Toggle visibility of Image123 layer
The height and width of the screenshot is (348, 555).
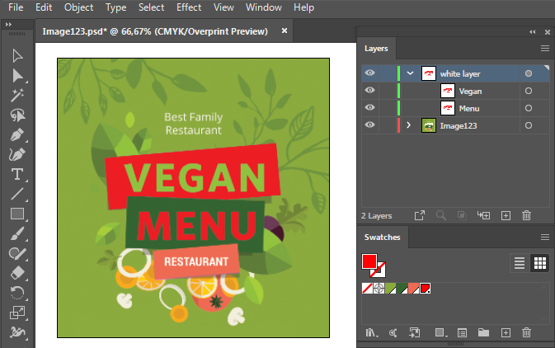coord(369,125)
